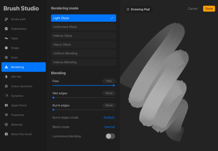The height and width of the screenshot is (151, 218).
Task: Open the Shape burst icon
Action: tap(6, 48)
